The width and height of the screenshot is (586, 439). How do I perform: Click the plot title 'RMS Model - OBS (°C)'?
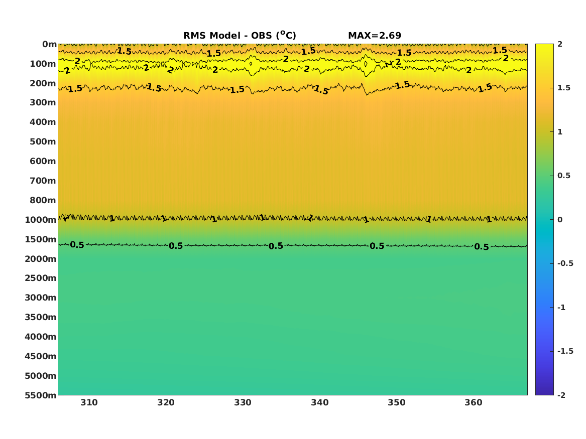tap(240, 36)
